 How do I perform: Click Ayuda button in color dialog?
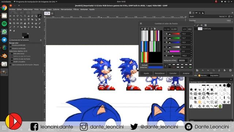coord(146,73)
